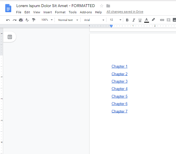This screenshot has height=154, width=176.
Task: Open the Arial font dropdown
Action: pos(94,20)
